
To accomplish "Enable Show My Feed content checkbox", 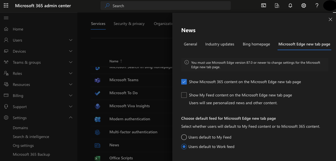I will pyautogui.click(x=184, y=95).
